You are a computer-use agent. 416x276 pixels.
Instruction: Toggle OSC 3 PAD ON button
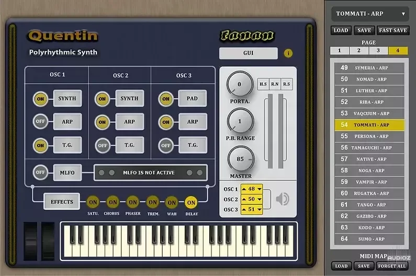(166, 99)
